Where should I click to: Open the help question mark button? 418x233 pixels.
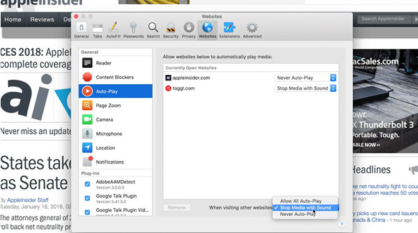[x=341, y=225]
